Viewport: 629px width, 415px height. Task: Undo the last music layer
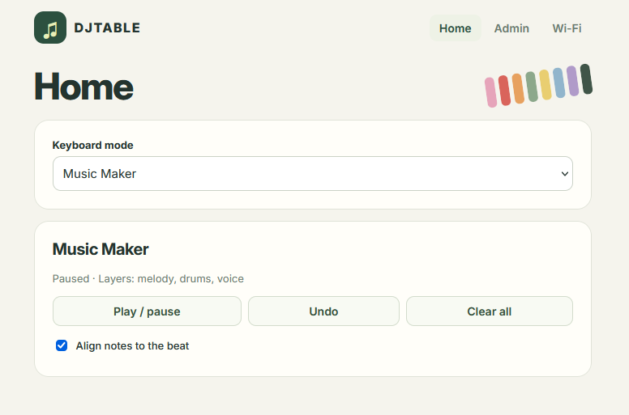coord(323,311)
